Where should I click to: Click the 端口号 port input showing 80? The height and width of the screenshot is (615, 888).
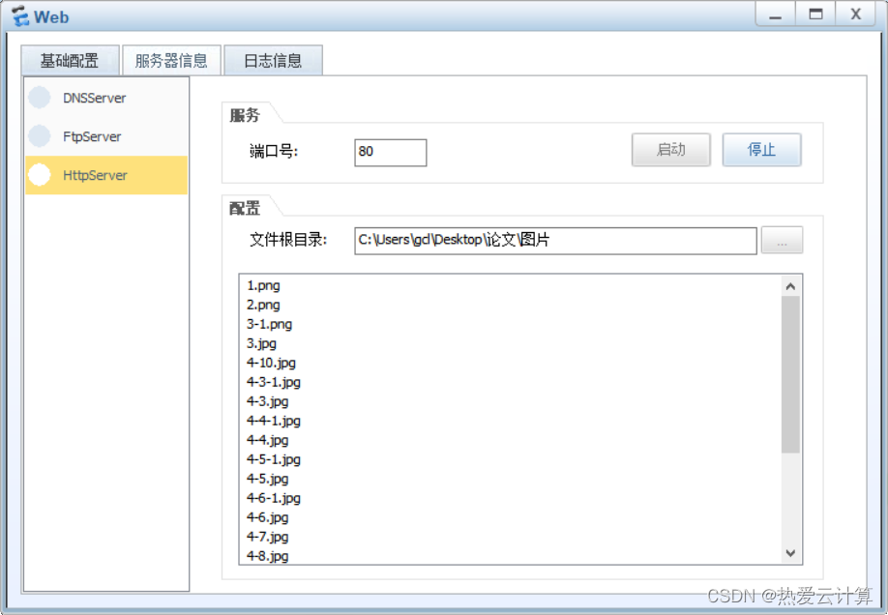click(x=390, y=152)
